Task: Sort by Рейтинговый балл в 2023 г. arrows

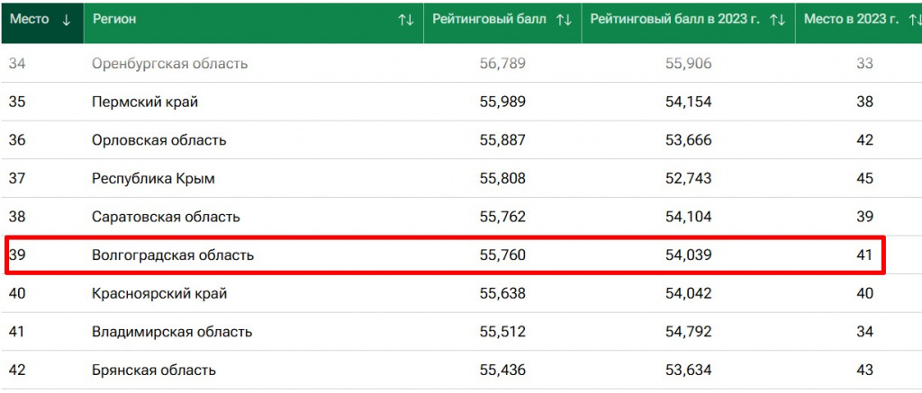Action: coord(779,20)
